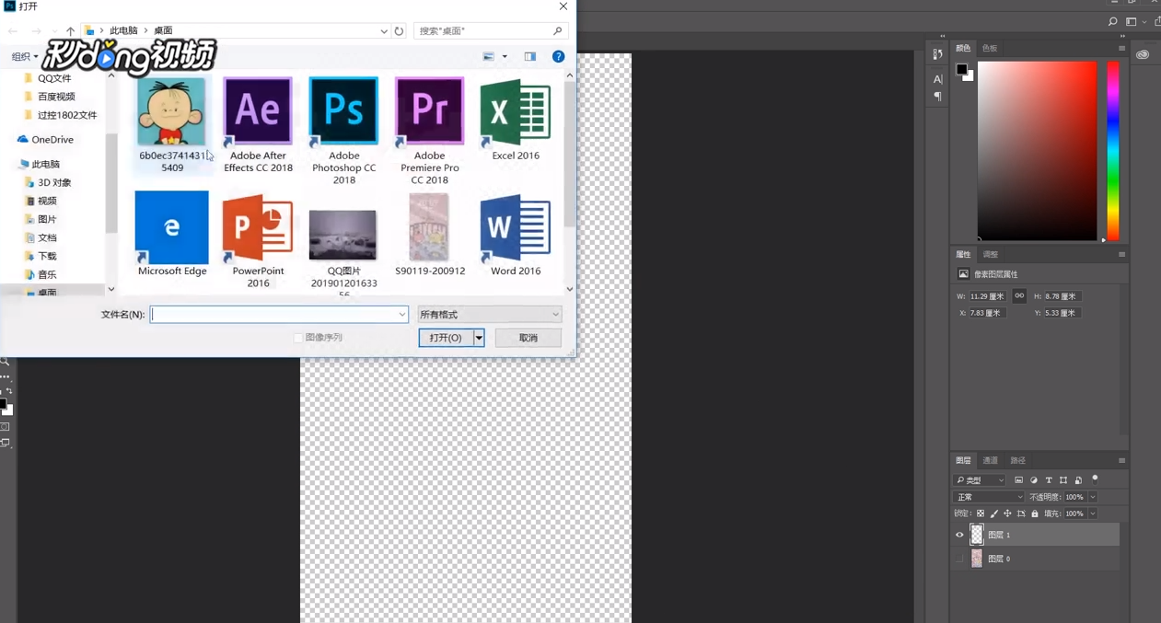Toggle the preview pane icon in the dialog
Screen dimensions: 1161x623
pos(530,56)
